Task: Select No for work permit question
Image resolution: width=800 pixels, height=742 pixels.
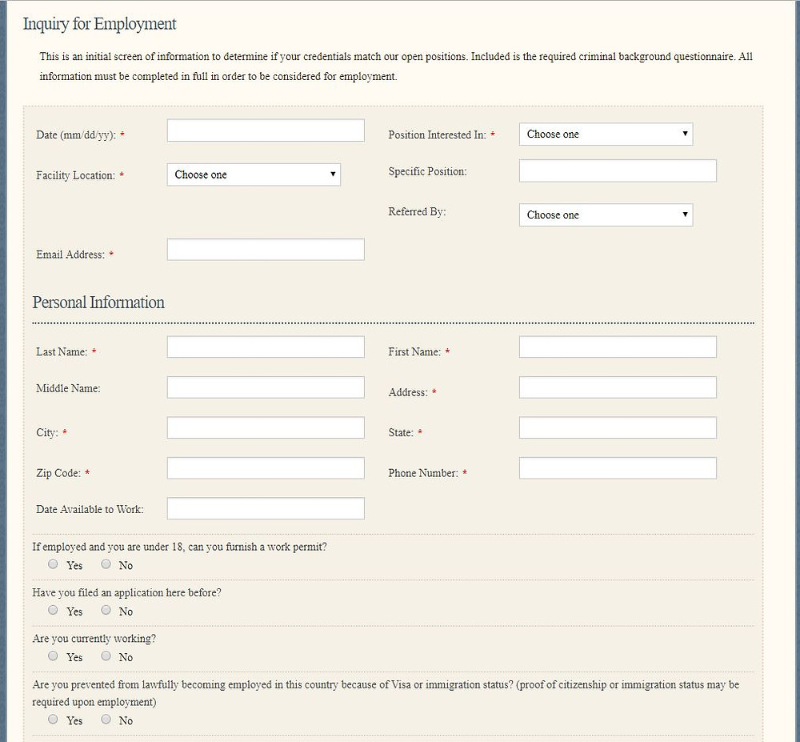Action: pos(106,564)
